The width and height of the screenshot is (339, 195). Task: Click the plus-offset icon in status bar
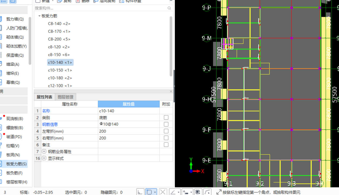click(x=186, y=192)
